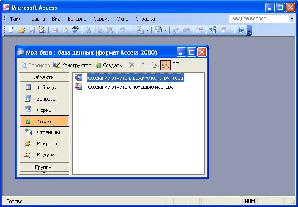
Task: Expand the New Object dropdown arrow
Action: tap(230, 30)
